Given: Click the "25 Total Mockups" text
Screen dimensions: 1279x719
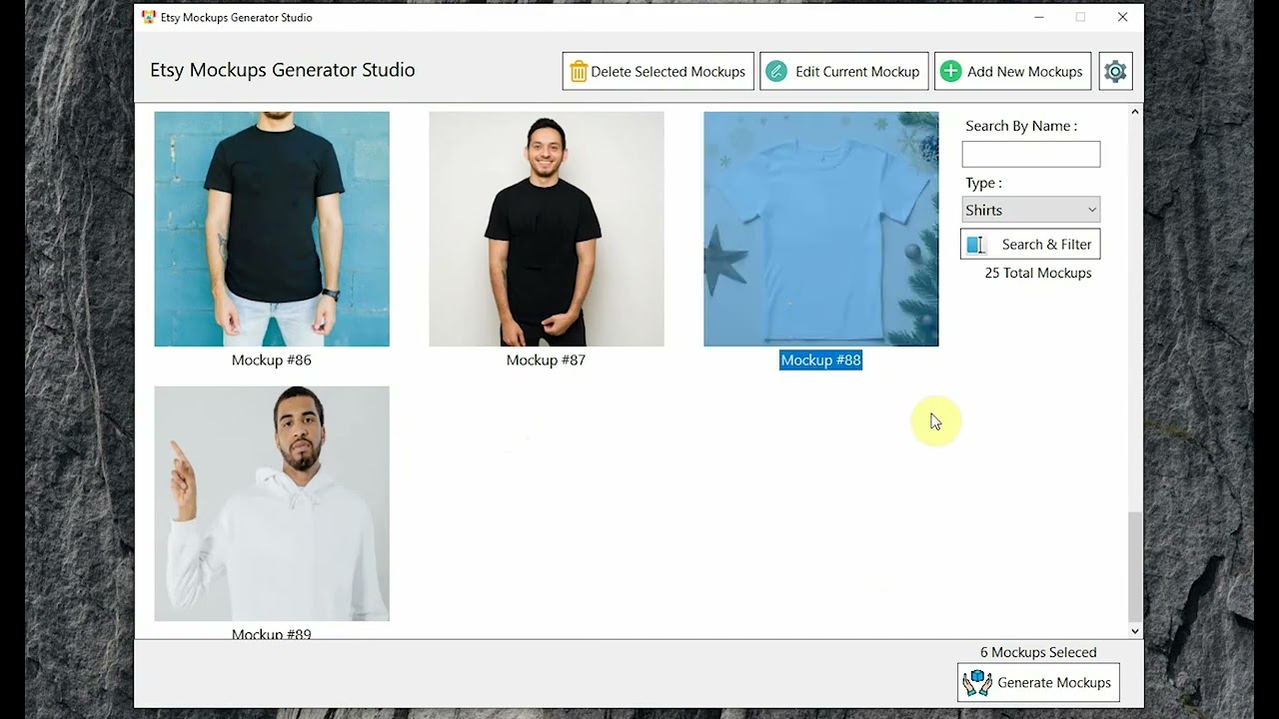Looking at the screenshot, I should pyautogui.click(x=1038, y=273).
